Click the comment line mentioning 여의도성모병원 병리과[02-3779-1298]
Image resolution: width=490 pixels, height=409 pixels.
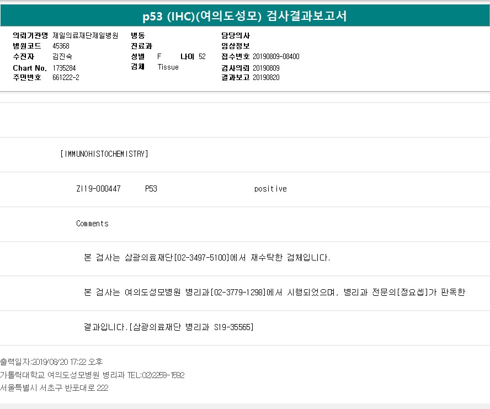(x=275, y=293)
